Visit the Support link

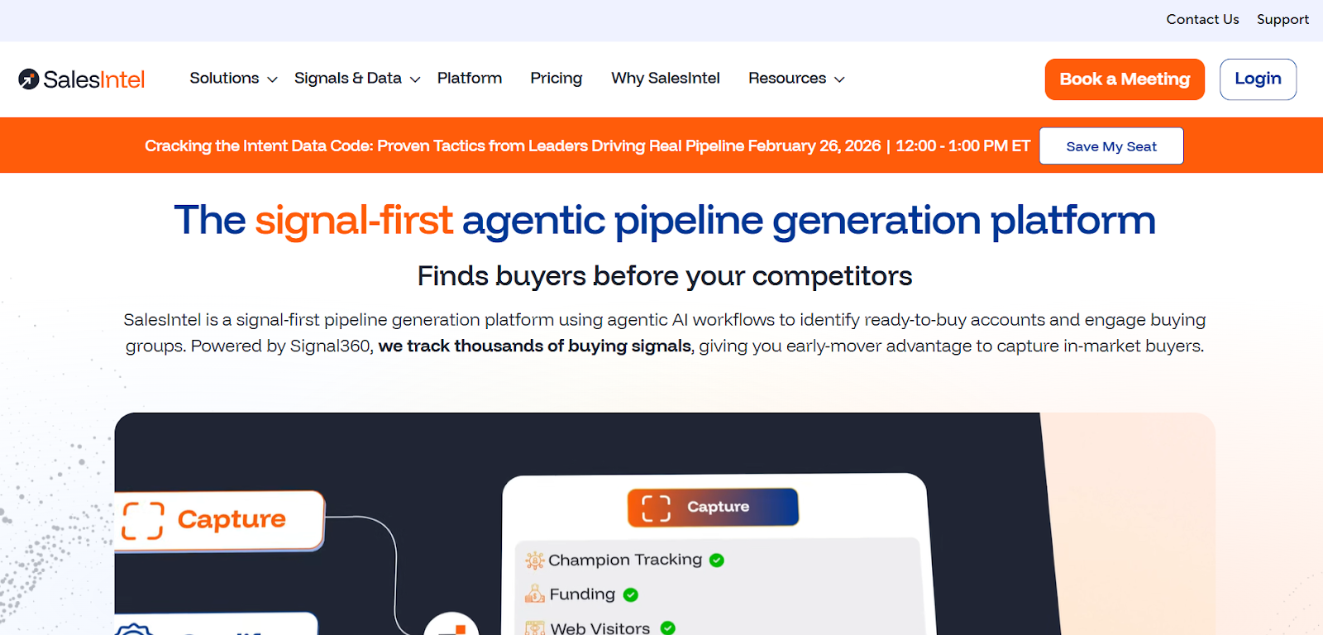pos(1282,19)
